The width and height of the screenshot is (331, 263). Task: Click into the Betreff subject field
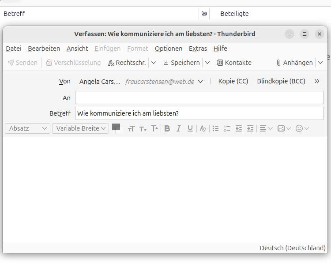[x=199, y=113]
